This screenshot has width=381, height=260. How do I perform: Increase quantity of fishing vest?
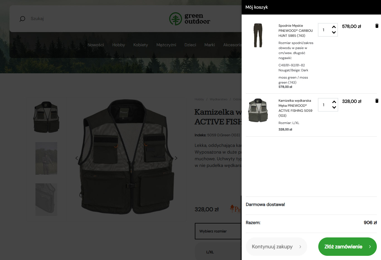(x=334, y=102)
